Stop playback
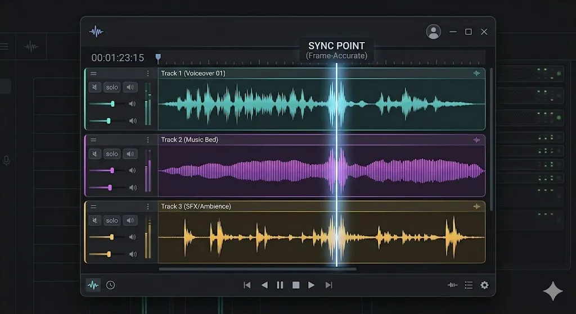This screenshot has width=576, height=314. [x=296, y=285]
